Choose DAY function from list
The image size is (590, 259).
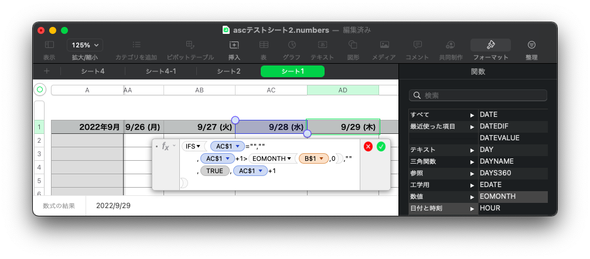coord(513,150)
